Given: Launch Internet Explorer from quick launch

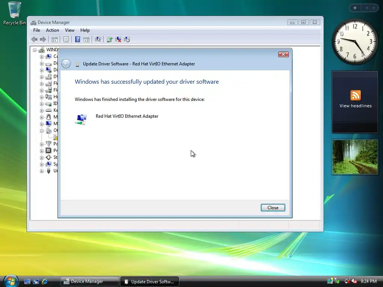Looking at the screenshot, I should (x=45, y=281).
